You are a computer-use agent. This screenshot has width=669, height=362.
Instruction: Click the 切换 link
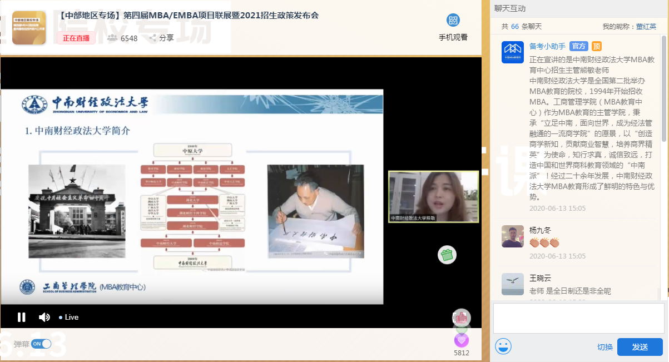point(605,347)
